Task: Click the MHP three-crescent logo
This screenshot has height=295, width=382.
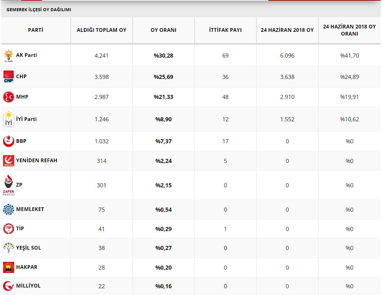Action: coord(8,97)
